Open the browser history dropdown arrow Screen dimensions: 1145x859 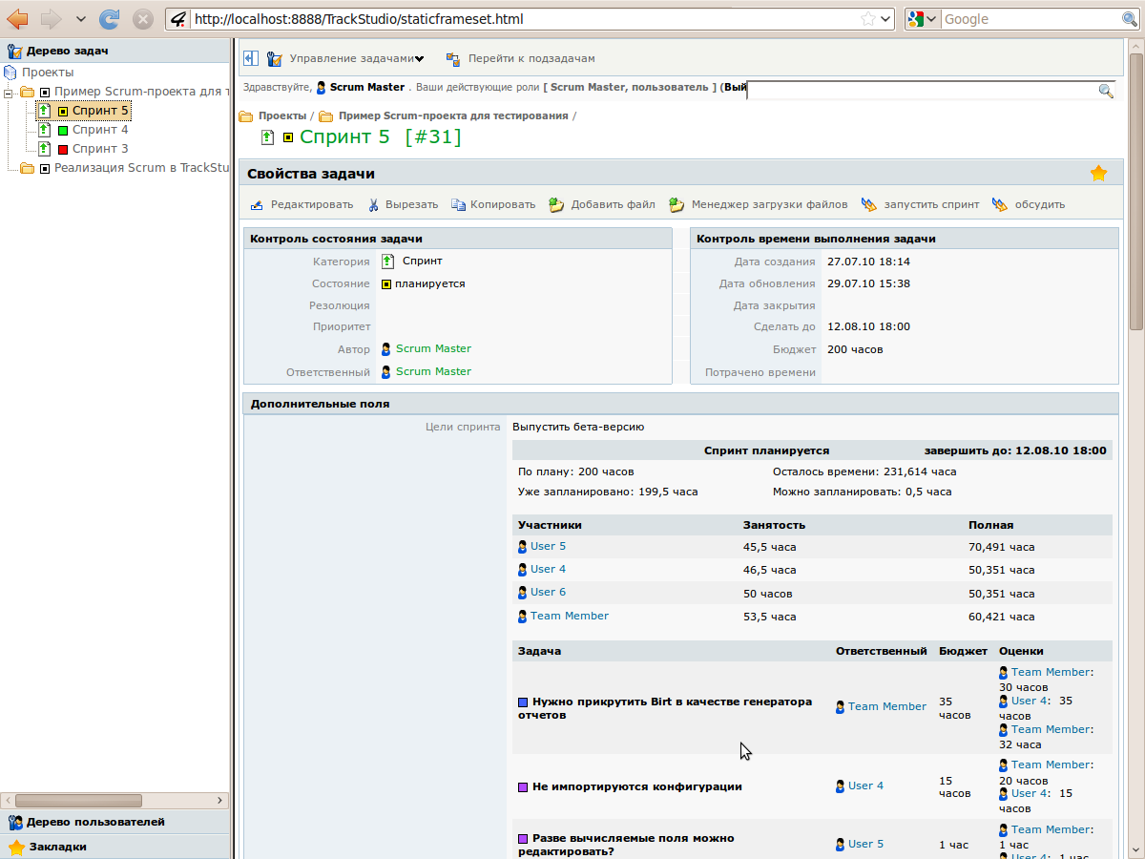point(80,18)
